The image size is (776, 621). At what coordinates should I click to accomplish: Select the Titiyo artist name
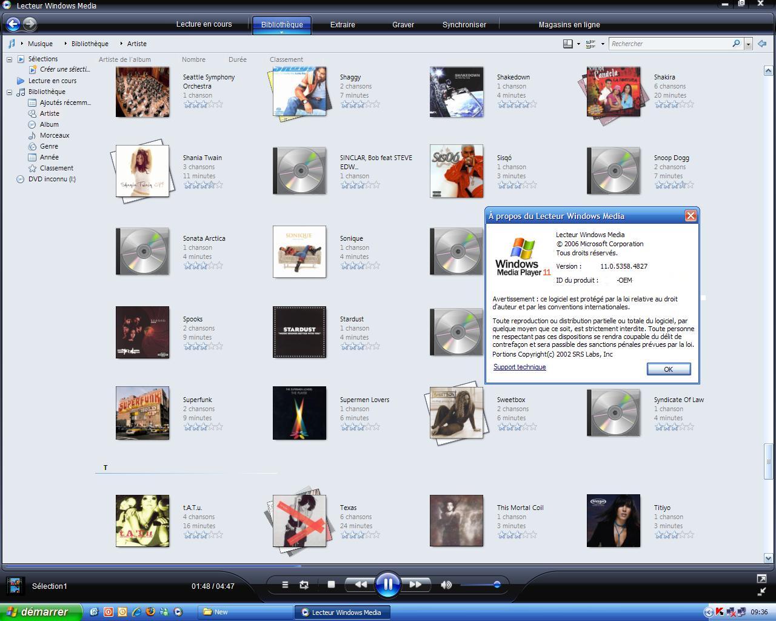(662, 508)
